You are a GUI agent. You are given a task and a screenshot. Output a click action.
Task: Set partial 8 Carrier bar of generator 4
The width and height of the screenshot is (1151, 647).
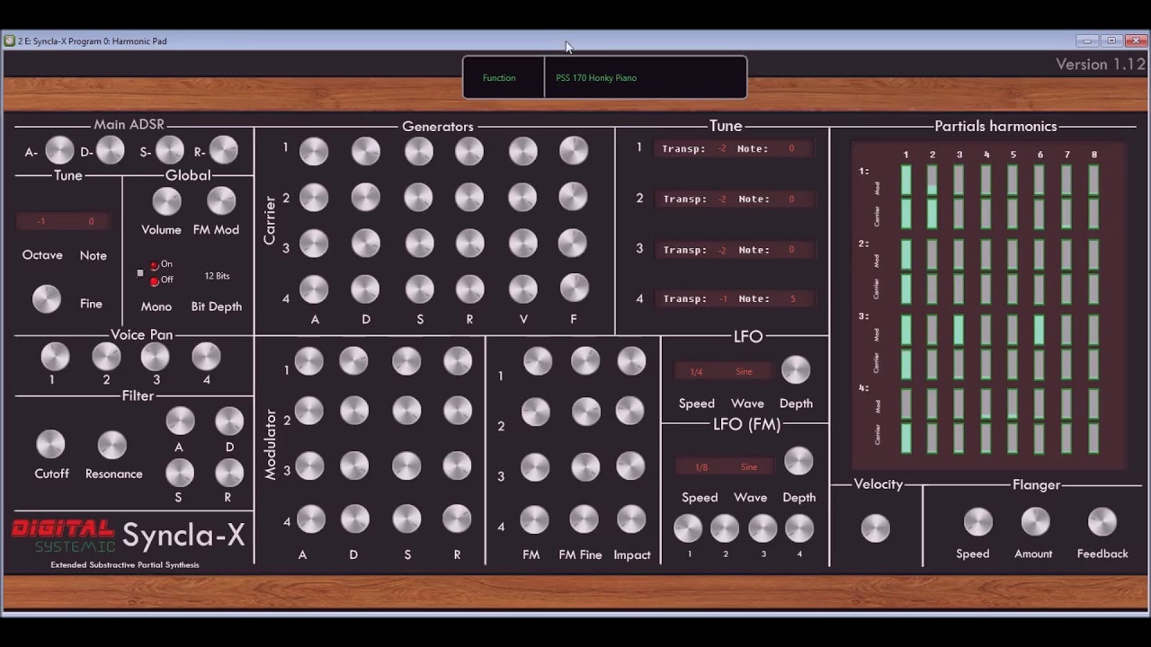(x=1093, y=438)
